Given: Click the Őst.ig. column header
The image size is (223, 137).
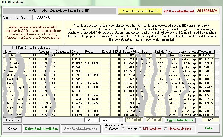Looking at the screenshot, I should point(78,52).
